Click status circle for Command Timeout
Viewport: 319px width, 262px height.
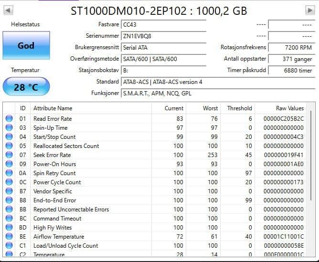[x=9, y=218]
